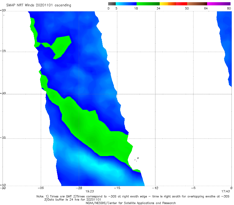The height and width of the screenshot is (205, 234).
Task: Click the color bar label '80'
Action: [229, 8]
